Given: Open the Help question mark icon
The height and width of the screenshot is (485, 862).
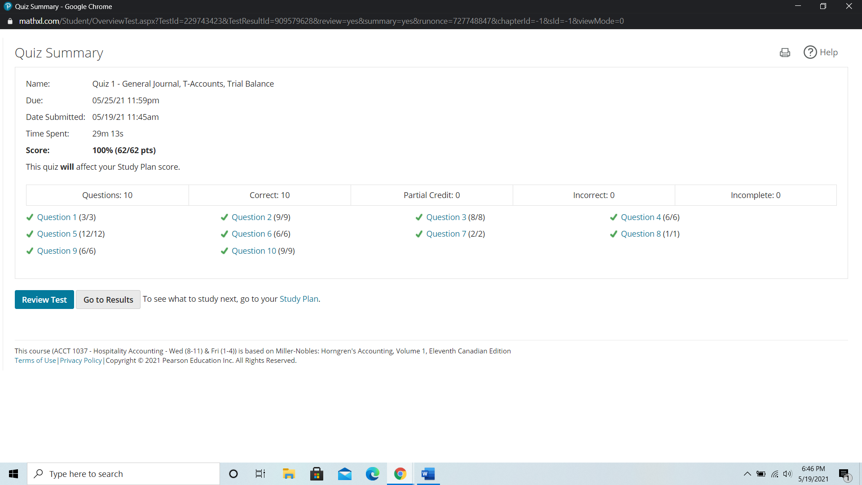Looking at the screenshot, I should [x=810, y=52].
